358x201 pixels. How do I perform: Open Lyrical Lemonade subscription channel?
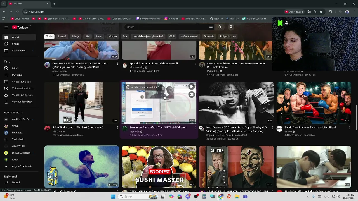pyautogui.click(x=19, y=153)
